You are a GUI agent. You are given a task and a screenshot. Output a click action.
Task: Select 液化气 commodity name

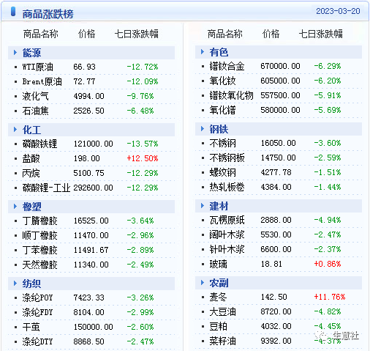tap(35, 96)
